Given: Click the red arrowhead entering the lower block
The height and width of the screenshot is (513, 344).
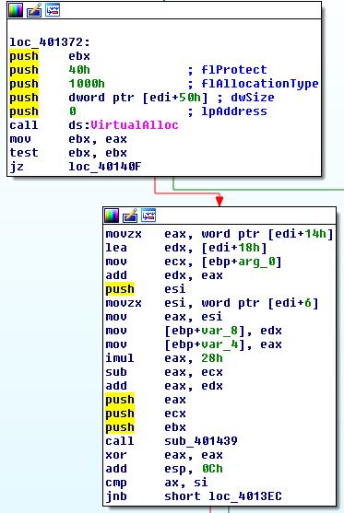Looking at the screenshot, I should tap(219, 200).
